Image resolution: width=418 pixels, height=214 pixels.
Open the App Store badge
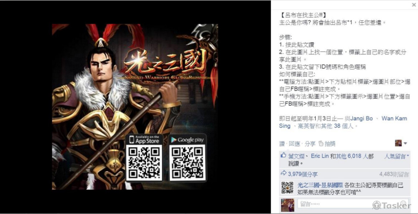(x=144, y=139)
